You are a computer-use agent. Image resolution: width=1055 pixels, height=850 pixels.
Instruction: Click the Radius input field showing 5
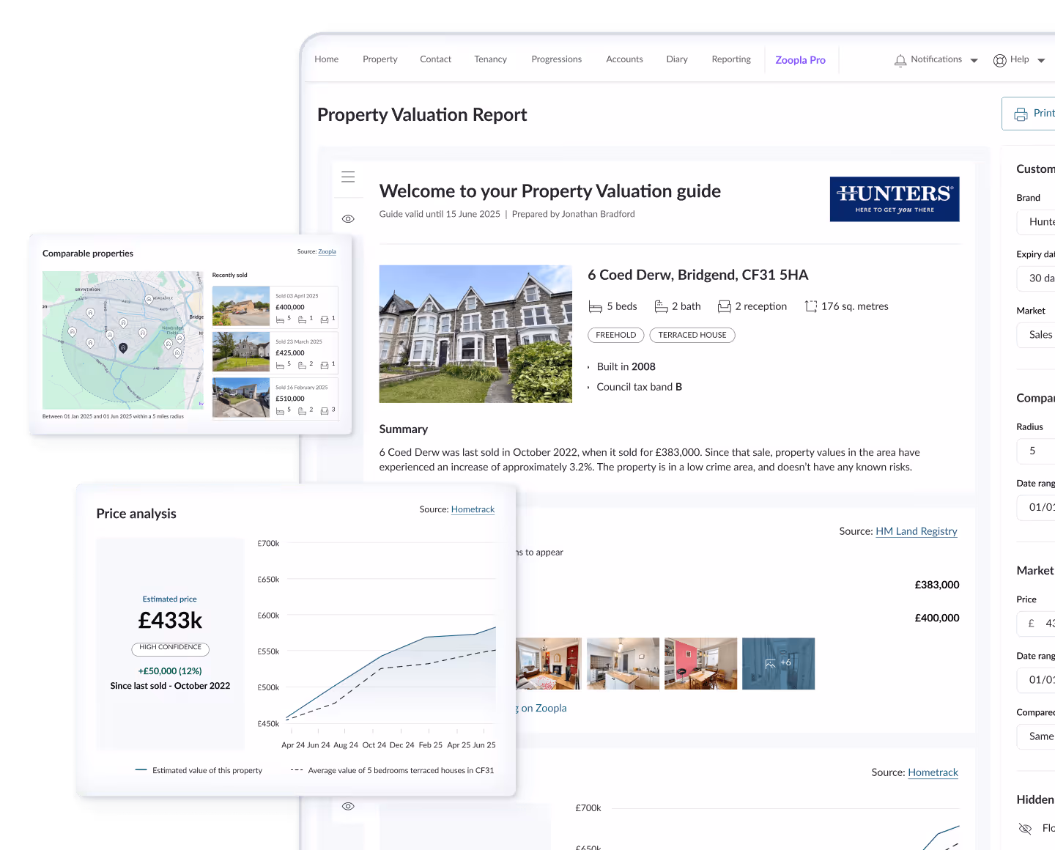(1036, 451)
